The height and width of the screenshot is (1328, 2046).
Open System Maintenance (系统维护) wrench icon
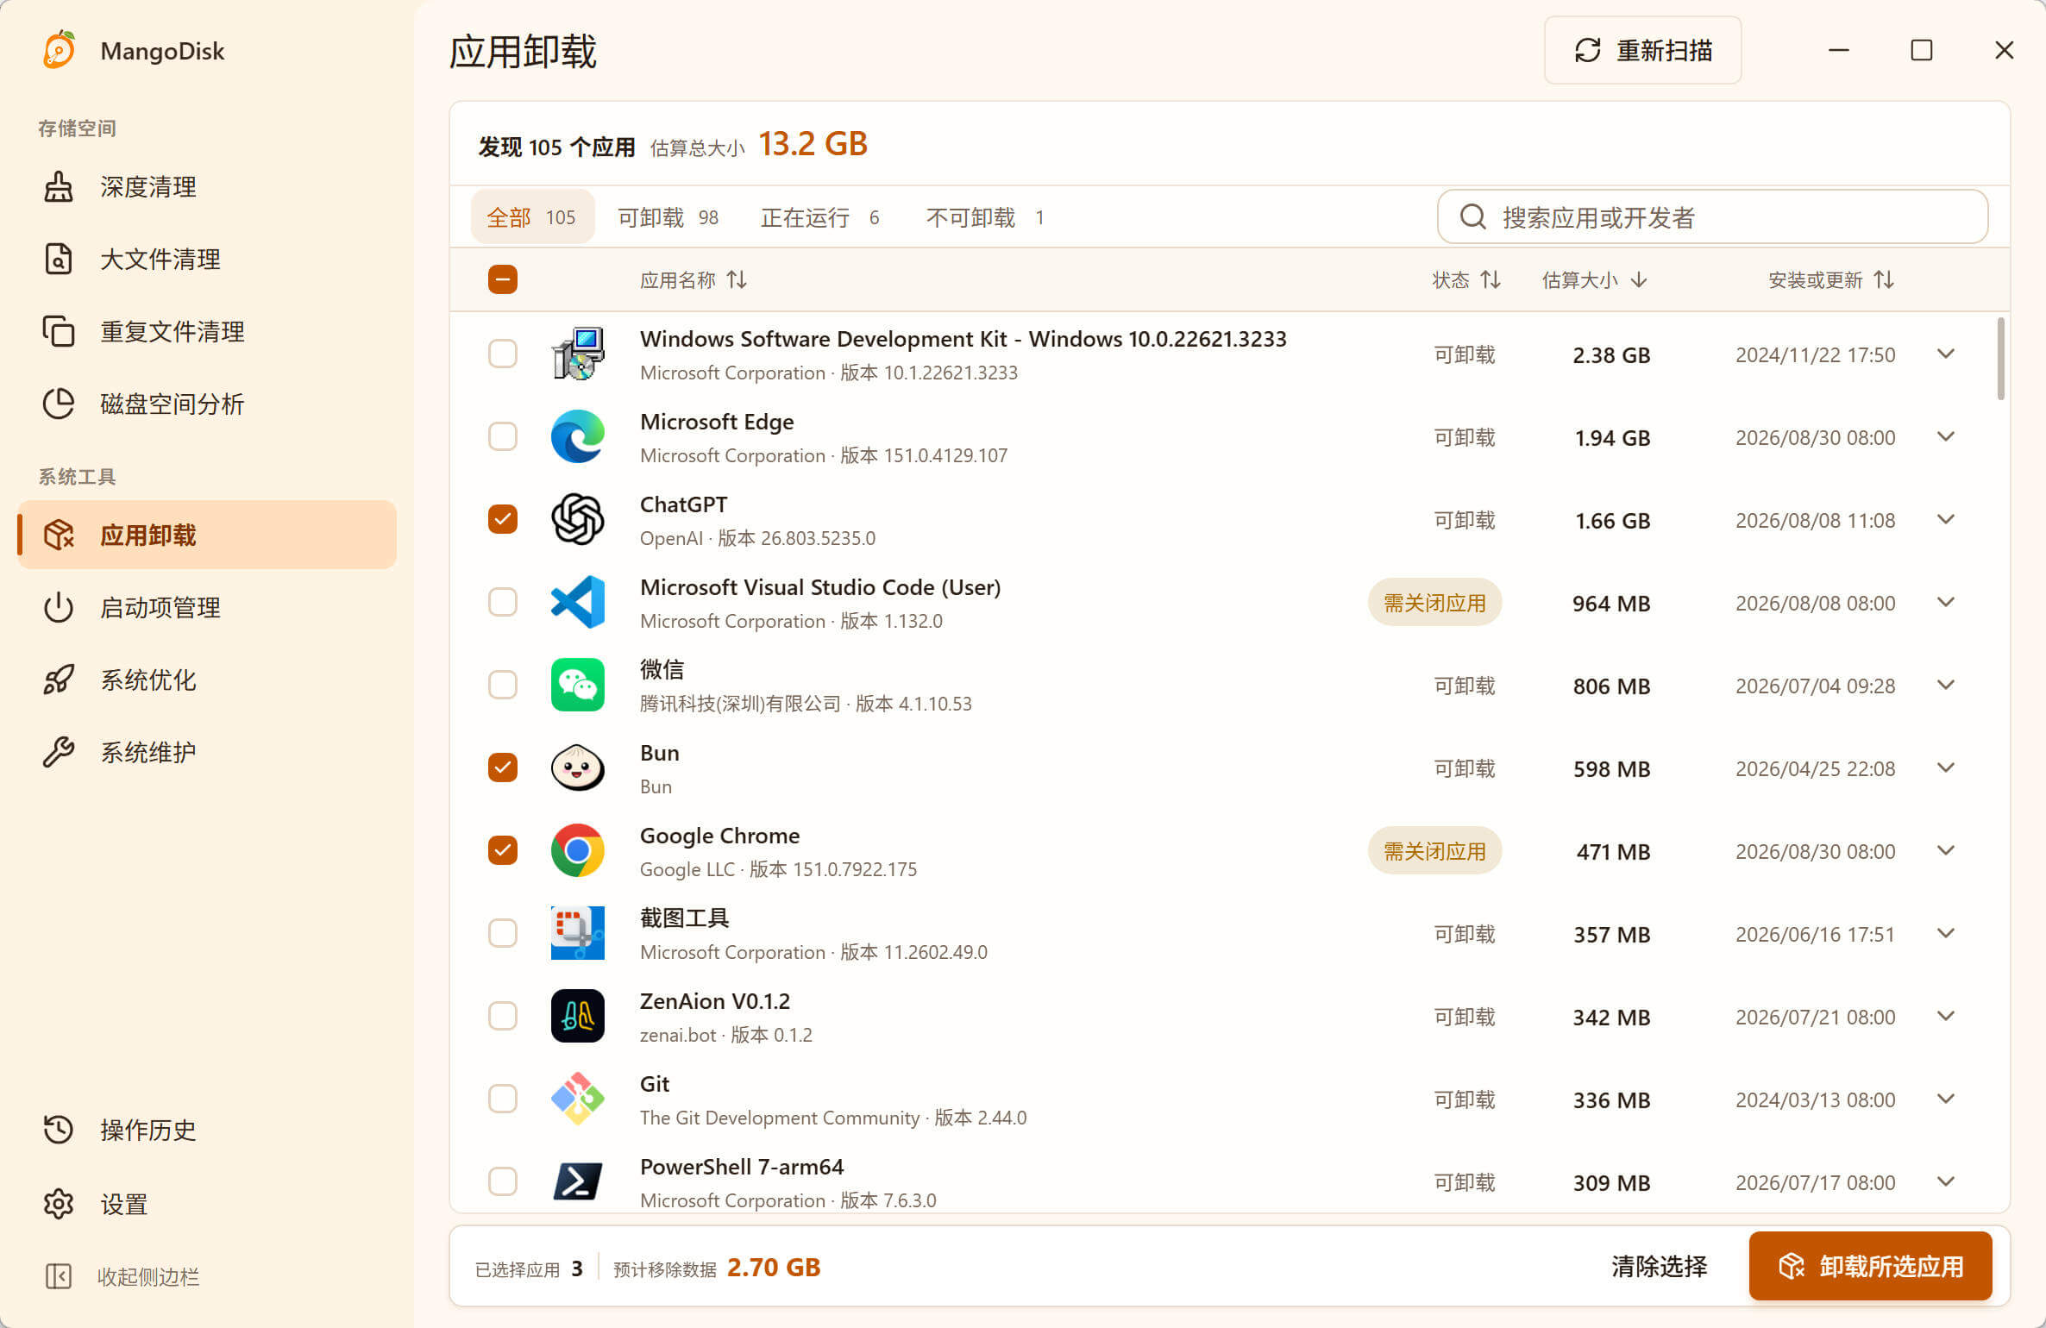tap(59, 753)
